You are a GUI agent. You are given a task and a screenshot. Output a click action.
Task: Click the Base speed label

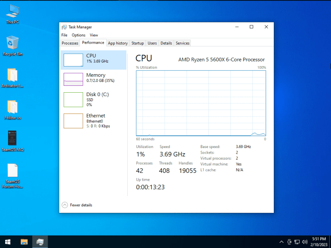pos(210,147)
